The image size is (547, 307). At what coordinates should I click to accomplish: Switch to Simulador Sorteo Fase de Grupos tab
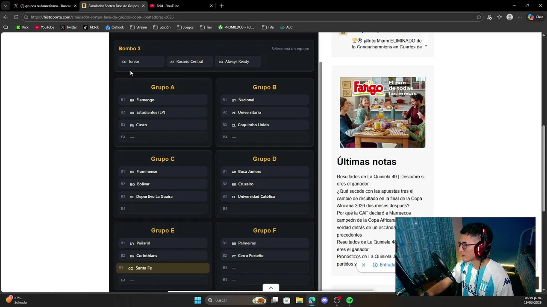coord(113,6)
